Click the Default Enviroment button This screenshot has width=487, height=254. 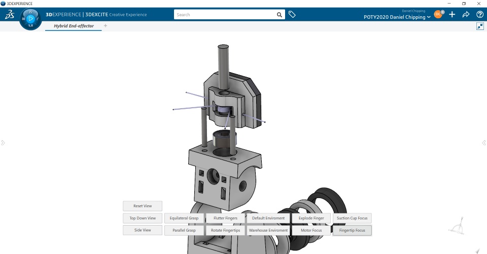click(268, 218)
